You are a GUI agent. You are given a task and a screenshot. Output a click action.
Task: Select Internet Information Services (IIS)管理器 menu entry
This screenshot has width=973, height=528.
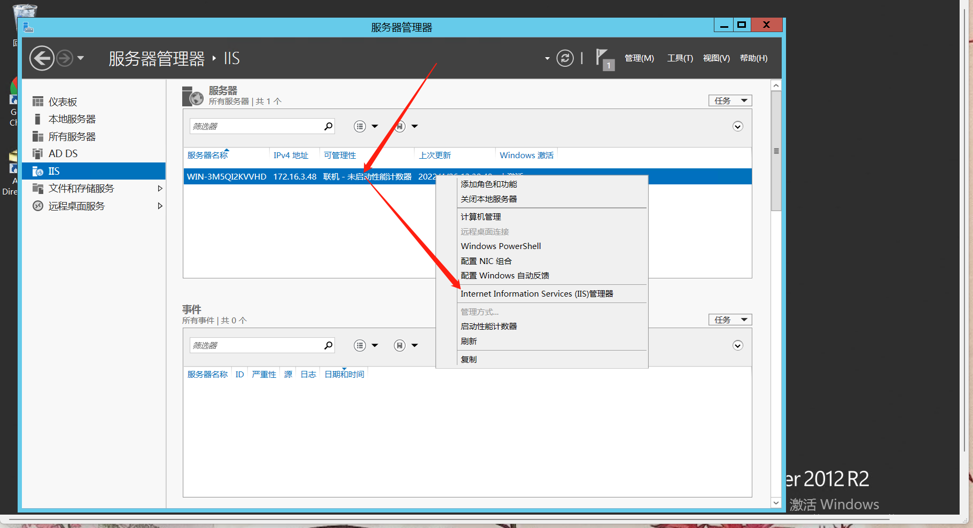point(537,294)
